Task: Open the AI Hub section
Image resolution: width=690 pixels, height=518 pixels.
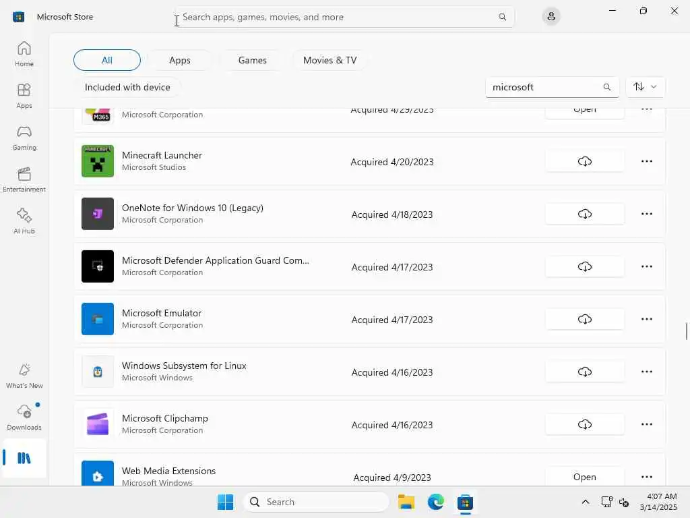Action: point(24,221)
